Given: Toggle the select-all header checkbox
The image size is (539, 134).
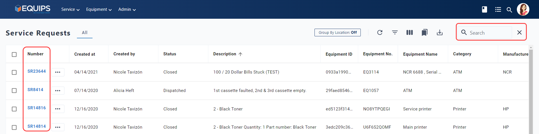Looking at the screenshot, I should pyautogui.click(x=14, y=54).
